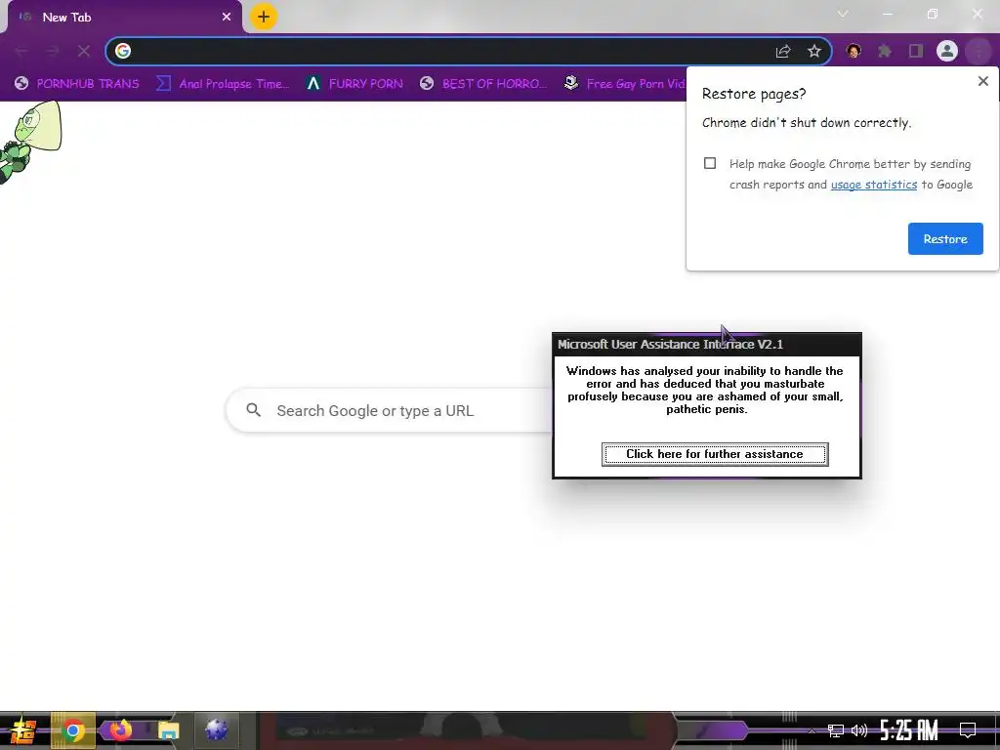1000x750 pixels.
Task: Show hidden tray icons chevron
Action: pos(812,730)
